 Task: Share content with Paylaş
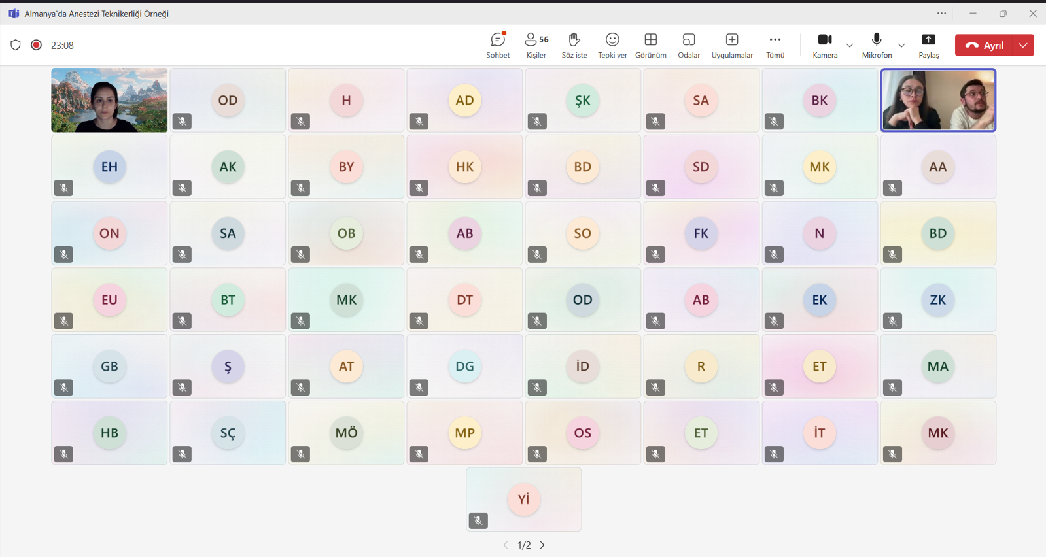(x=928, y=45)
